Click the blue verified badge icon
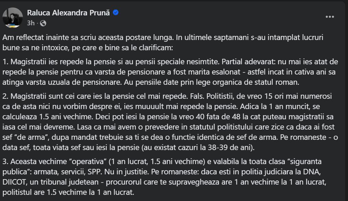Screen dimensions: 348x201 (116, 13)
